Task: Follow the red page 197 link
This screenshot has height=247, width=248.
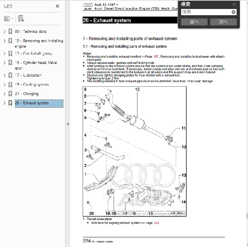Action: pyautogui.click(x=156, y=56)
